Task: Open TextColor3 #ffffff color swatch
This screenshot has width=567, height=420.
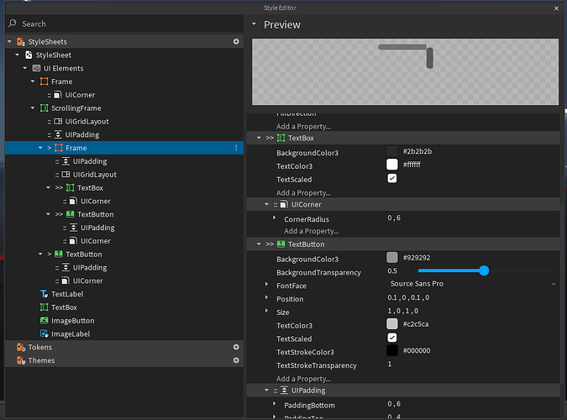Action: [x=392, y=165]
